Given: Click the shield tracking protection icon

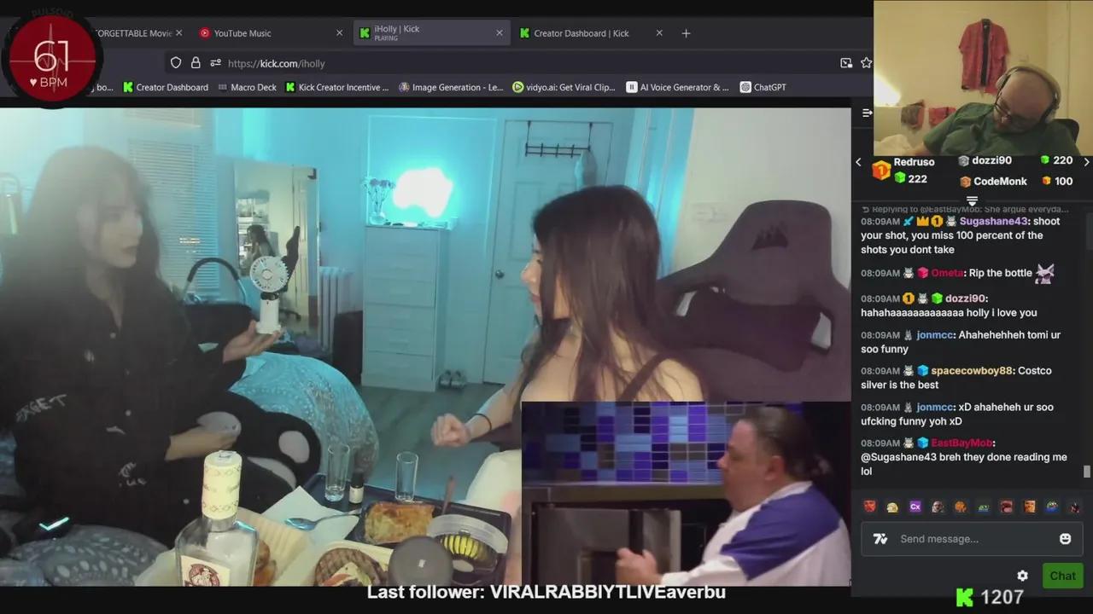Looking at the screenshot, I should coord(176,63).
